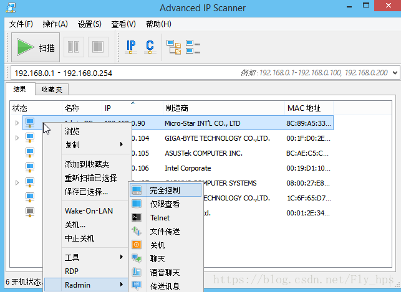
Task: Open the 设置(S) menu
Action: 90,24
